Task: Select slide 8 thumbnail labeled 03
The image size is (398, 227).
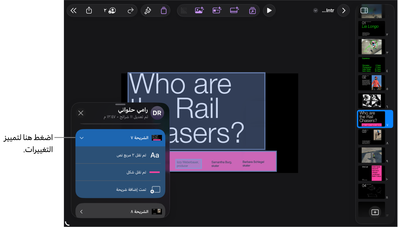Action: point(371,137)
